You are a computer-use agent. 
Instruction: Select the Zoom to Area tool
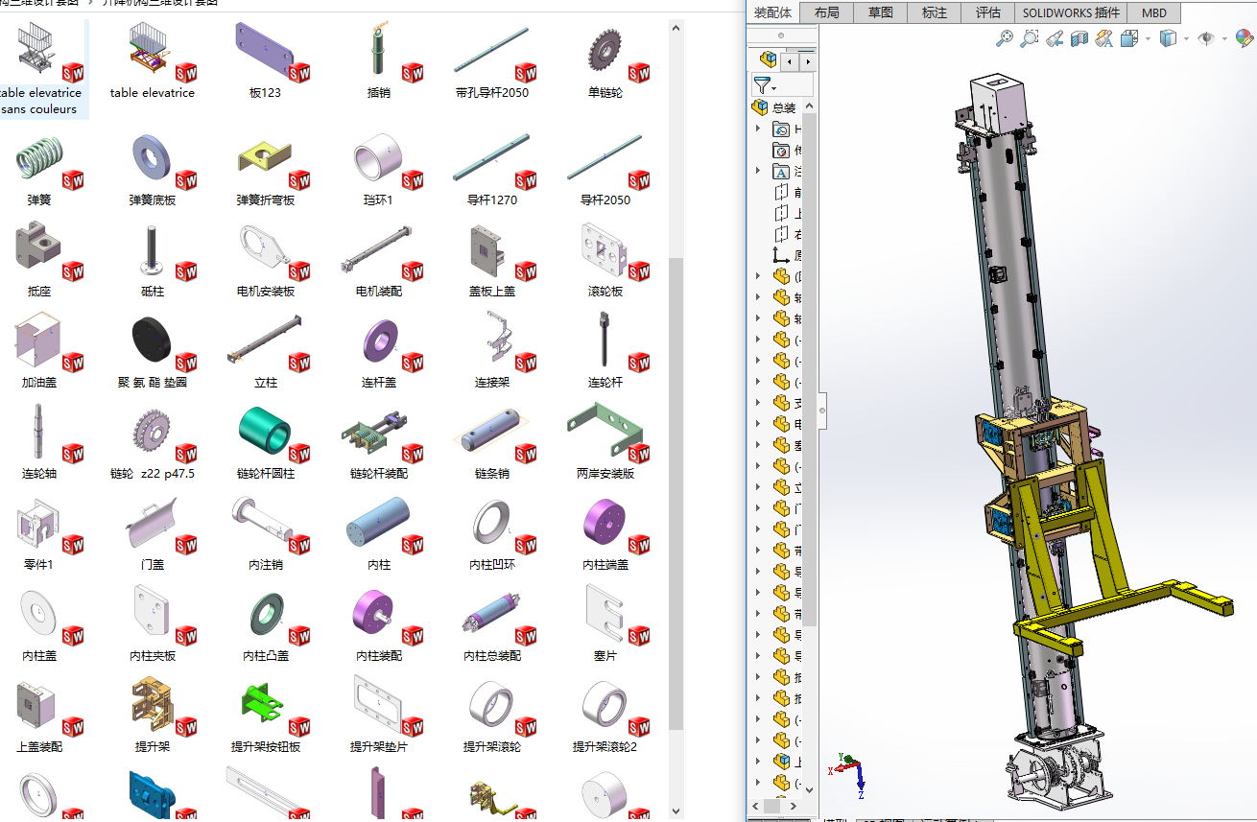1029,38
